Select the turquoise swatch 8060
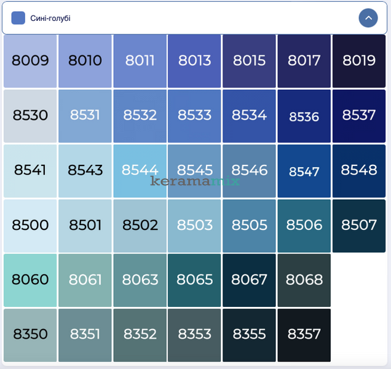Viewport: 391px width, 369px height. pos(30,280)
